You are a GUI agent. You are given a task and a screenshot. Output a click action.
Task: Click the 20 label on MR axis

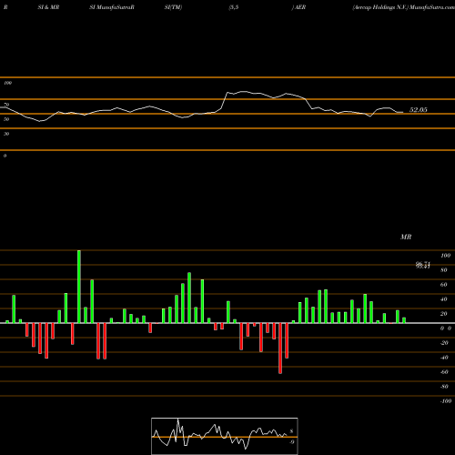[x=444, y=314]
